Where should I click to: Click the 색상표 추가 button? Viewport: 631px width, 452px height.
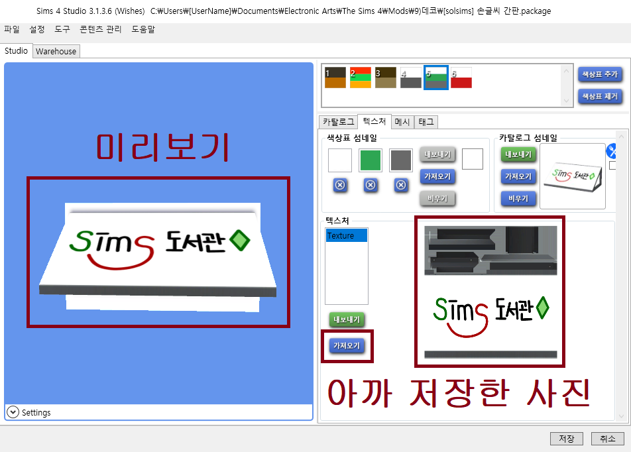click(600, 74)
